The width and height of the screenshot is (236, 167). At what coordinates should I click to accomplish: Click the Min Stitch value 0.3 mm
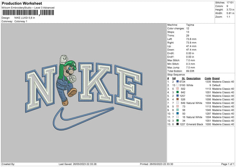pyautogui.click(x=190, y=64)
